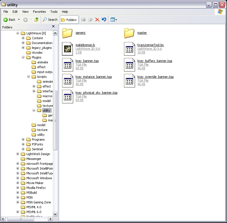The image size is (227, 223).
Task: Open the Views dropdown button
Action: (x=113, y=20)
